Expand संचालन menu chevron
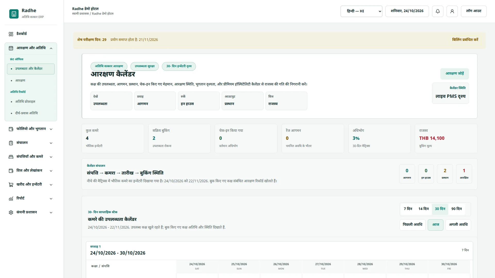 click(51, 143)
